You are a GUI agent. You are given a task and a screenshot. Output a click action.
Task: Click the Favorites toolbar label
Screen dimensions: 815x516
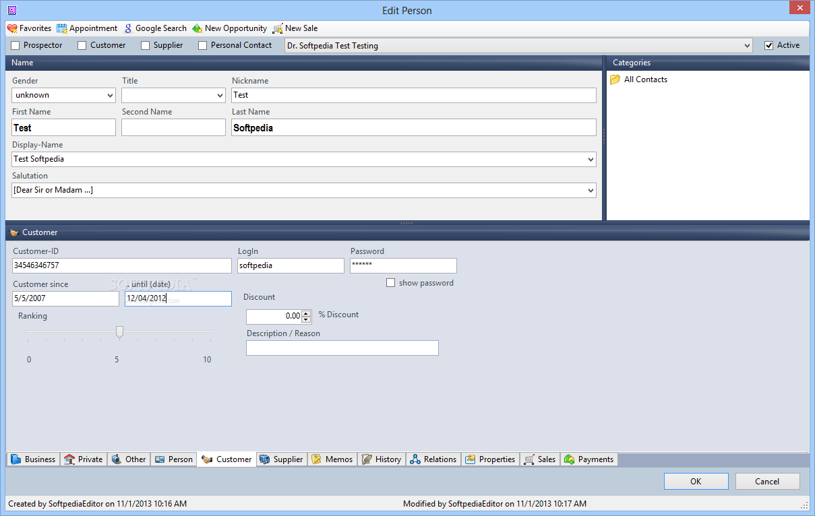(x=35, y=28)
